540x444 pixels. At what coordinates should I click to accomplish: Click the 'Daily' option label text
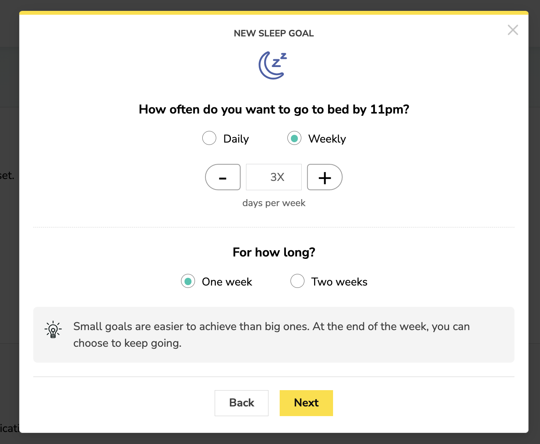pos(236,139)
